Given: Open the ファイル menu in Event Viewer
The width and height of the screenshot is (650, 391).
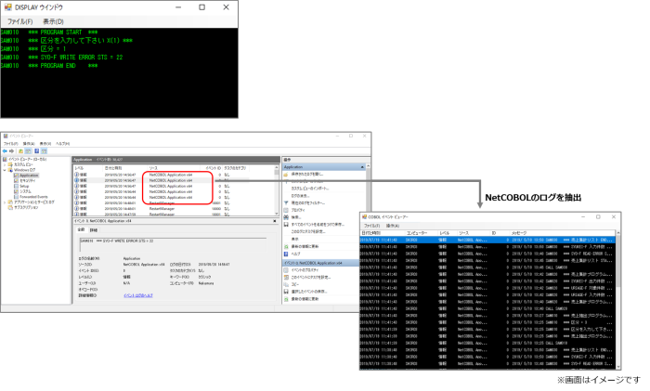Looking at the screenshot, I should 11,143.
